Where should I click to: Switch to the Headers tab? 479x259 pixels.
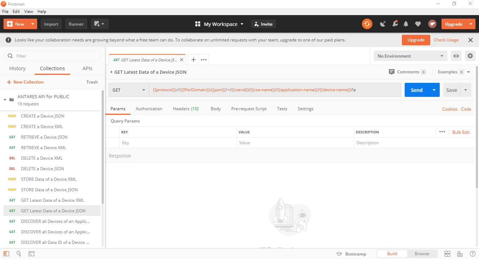[x=185, y=109]
